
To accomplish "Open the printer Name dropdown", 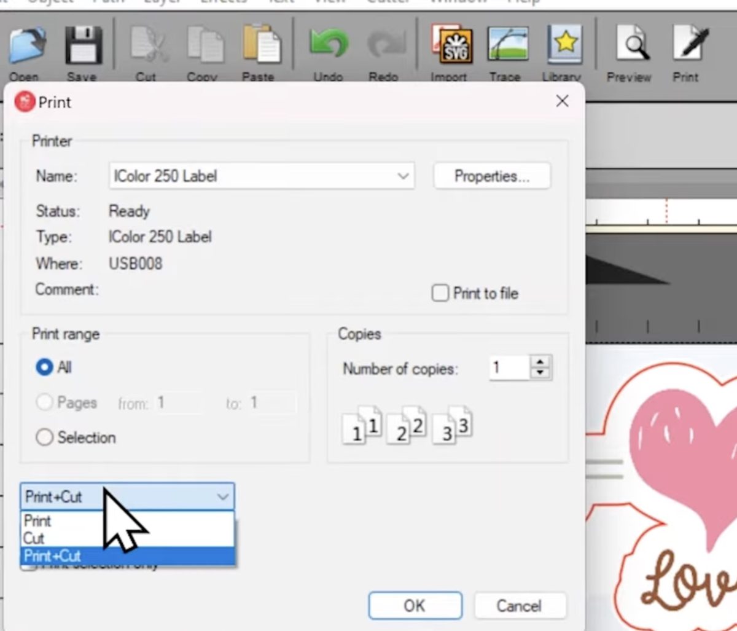I will click(262, 176).
